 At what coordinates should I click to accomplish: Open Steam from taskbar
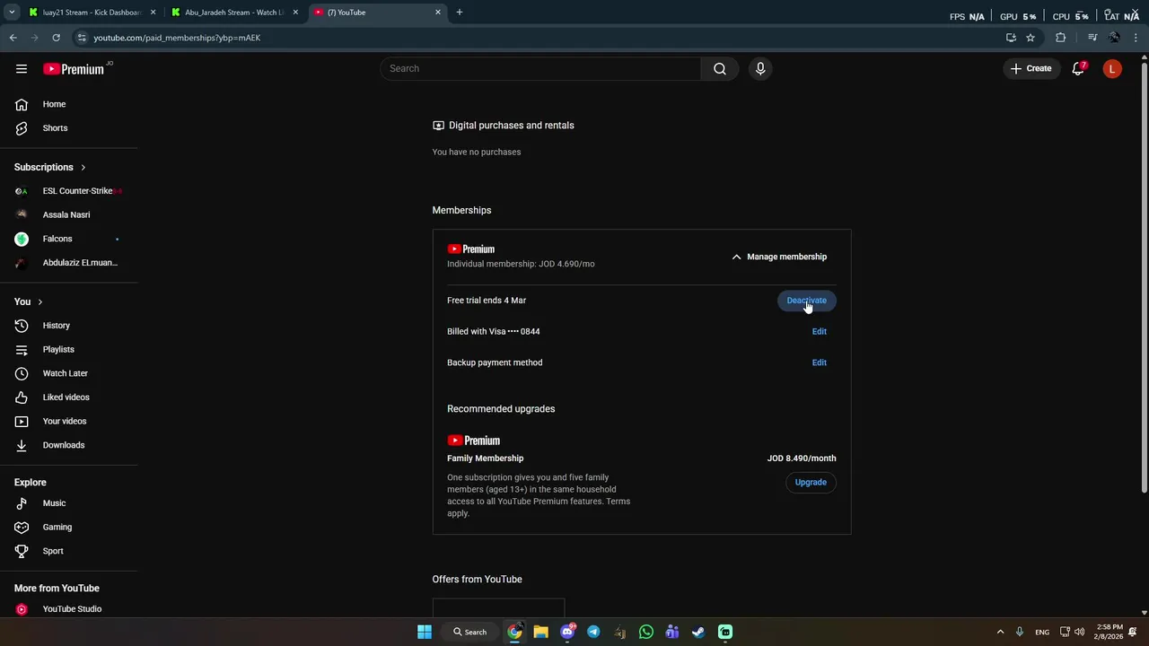[698, 632]
